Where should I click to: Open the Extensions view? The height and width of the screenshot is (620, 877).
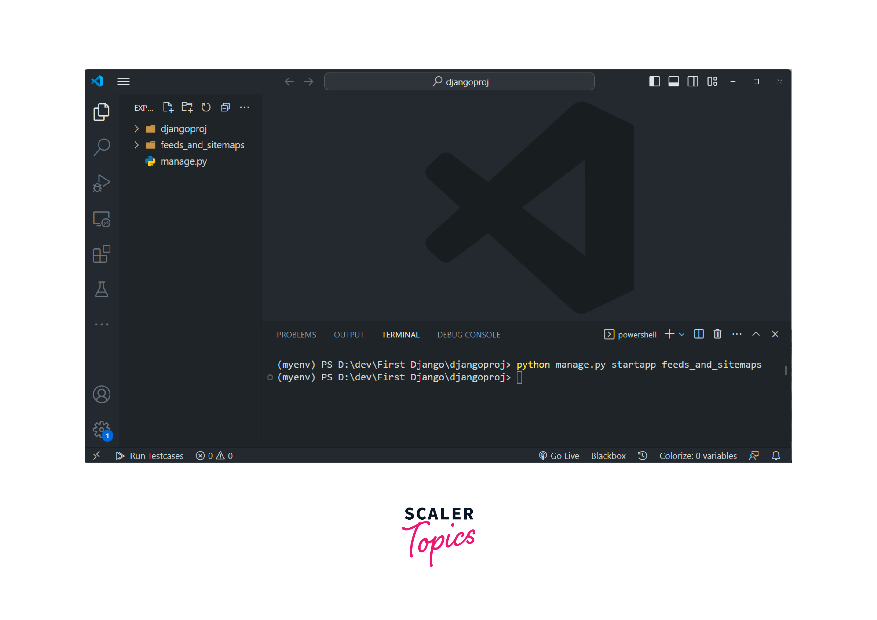click(x=101, y=254)
